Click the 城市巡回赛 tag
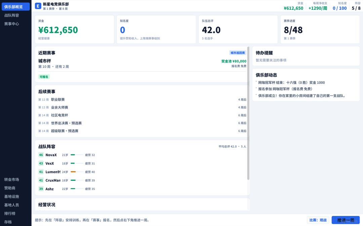The width and height of the screenshot is (363, 226). [x=238, y=53]
